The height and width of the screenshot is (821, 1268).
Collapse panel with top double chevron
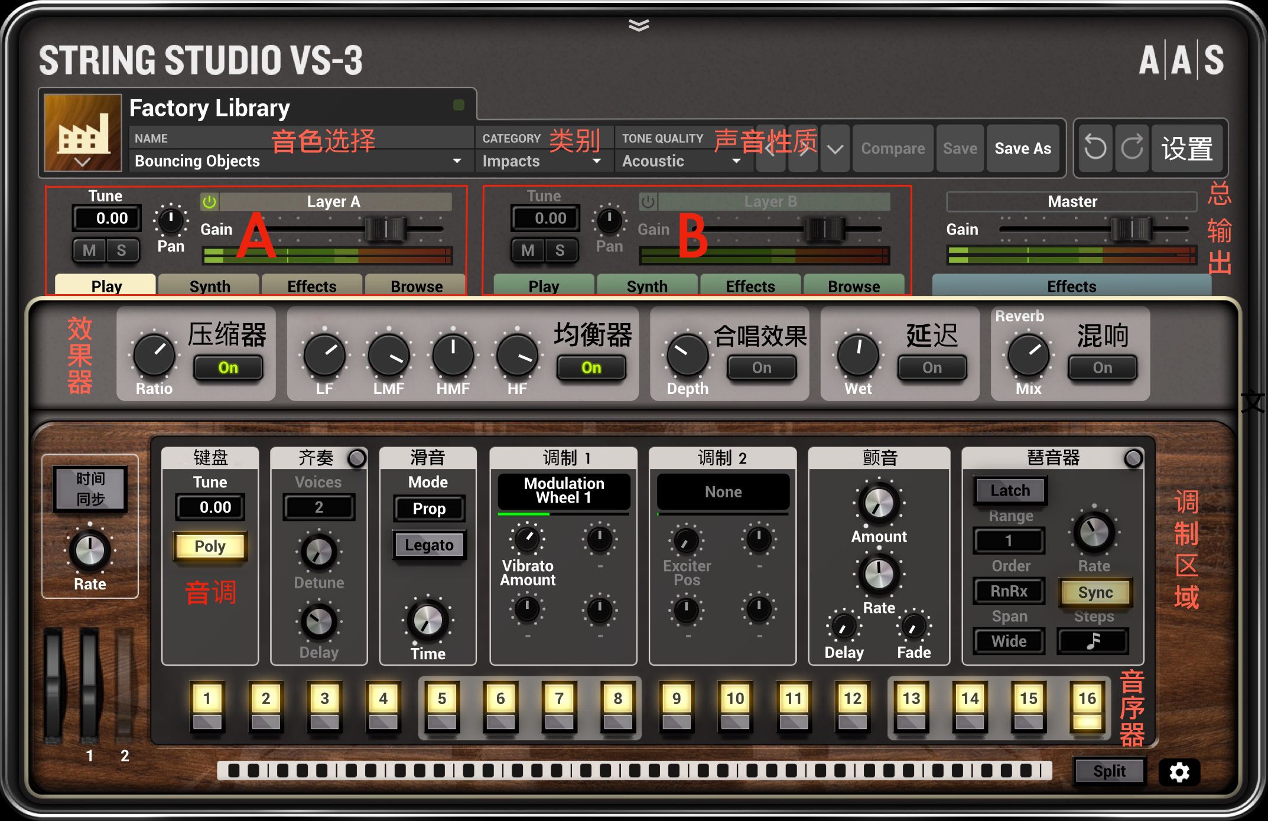(x=639, y=25)
